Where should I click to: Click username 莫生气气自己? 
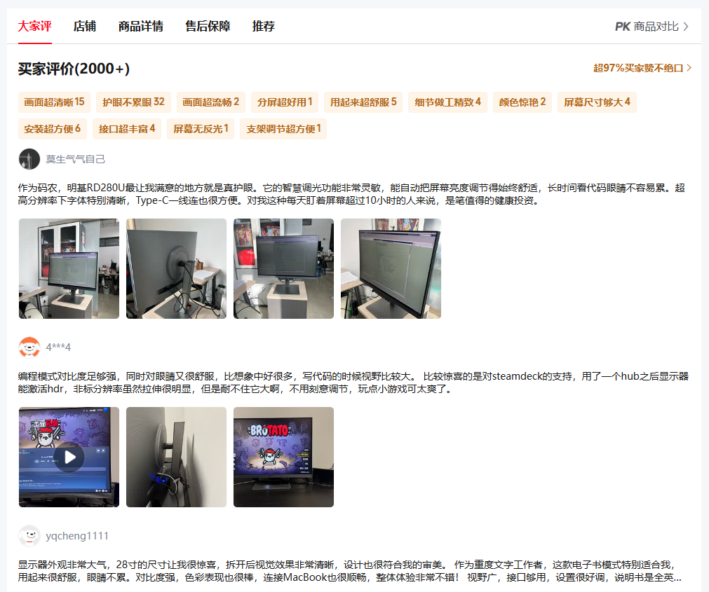click(x=76, y=159)
